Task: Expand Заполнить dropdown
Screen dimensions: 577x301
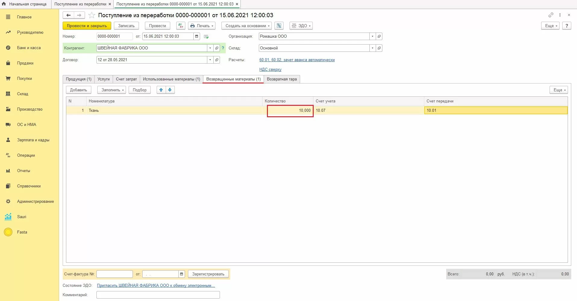Action: click(x=111, y=90)
